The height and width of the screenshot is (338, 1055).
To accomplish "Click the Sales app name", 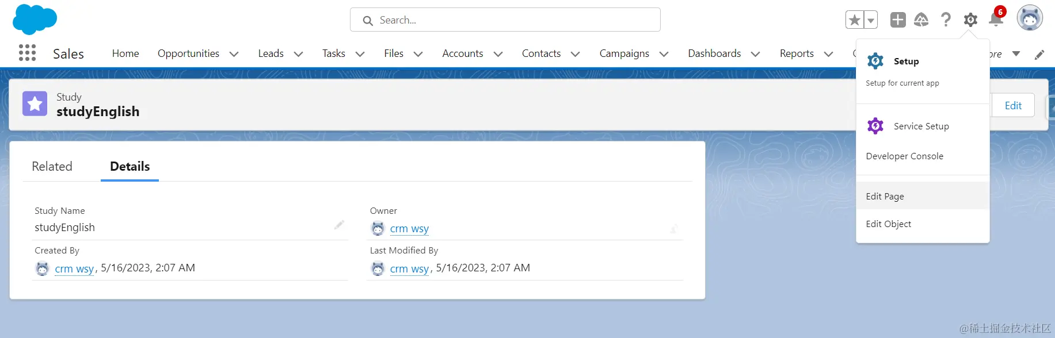I will point(68,53).
